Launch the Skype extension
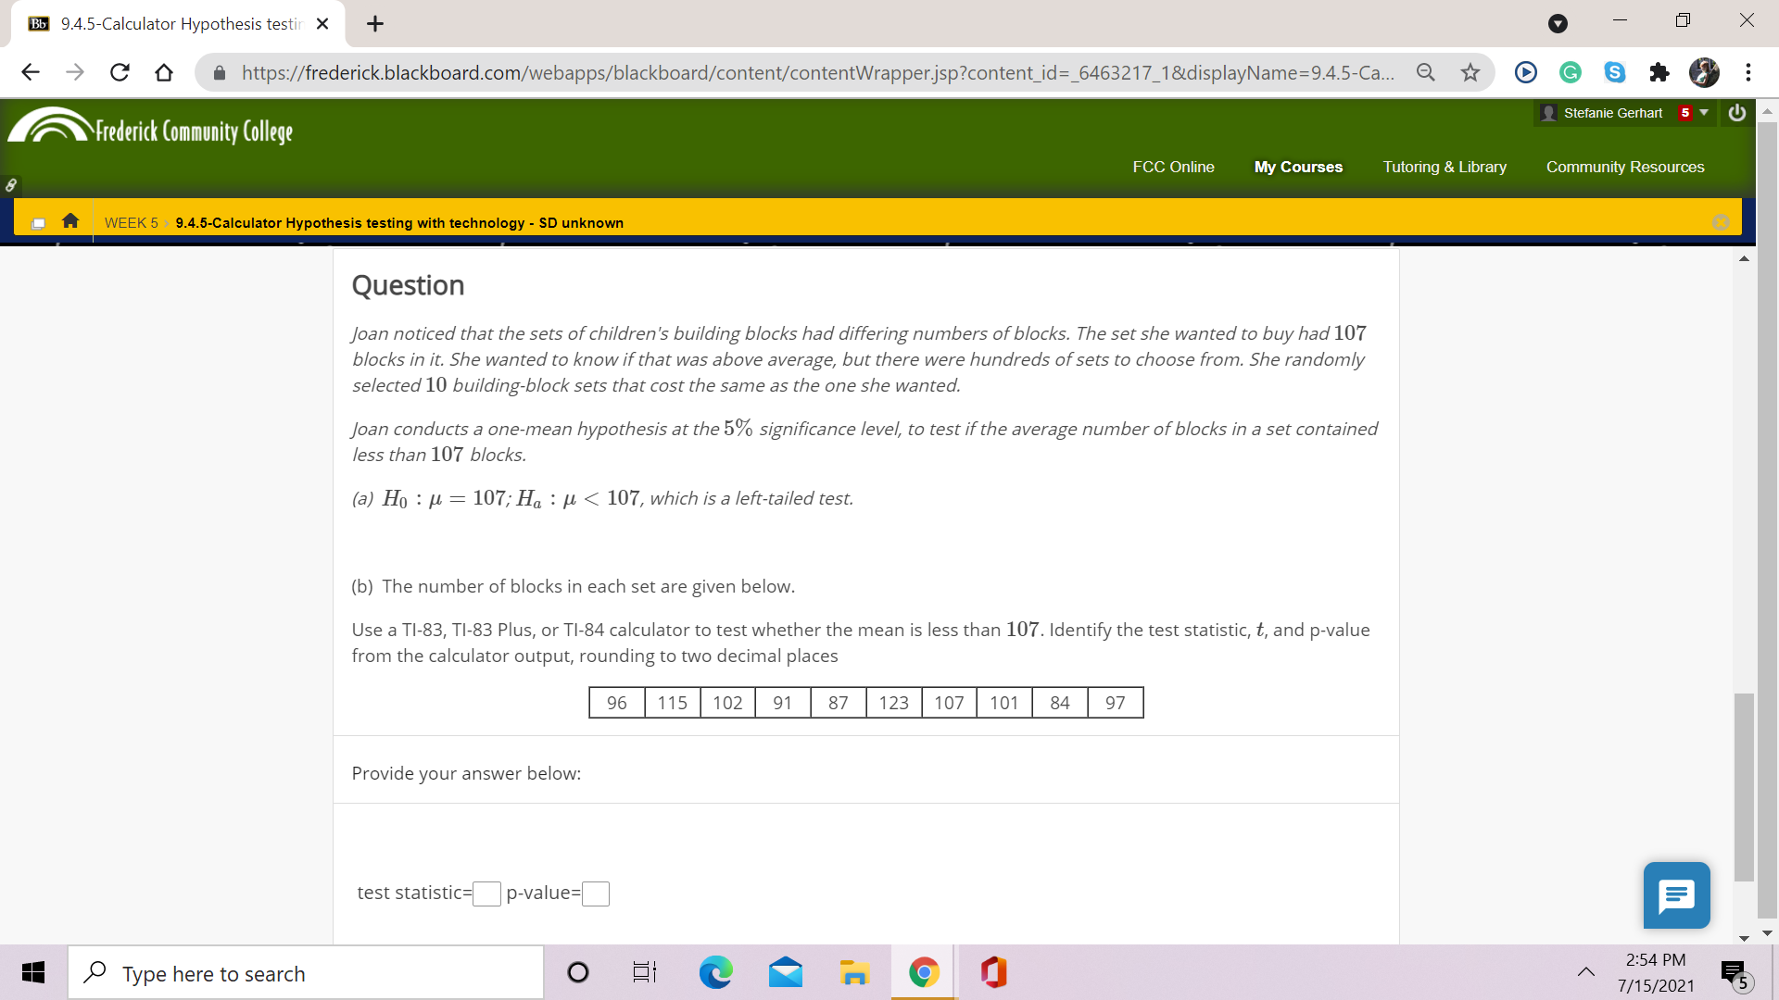 [1614, 72]
